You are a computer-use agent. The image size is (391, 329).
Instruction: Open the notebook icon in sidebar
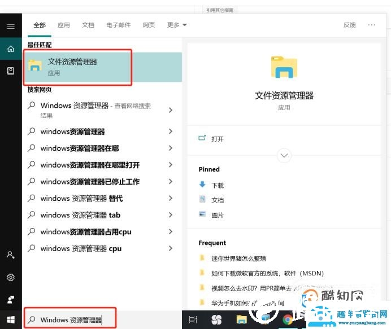coord(11,71)
